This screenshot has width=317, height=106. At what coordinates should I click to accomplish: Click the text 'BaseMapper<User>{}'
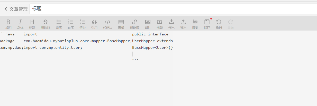pyautogui.click(x=152, y=47)
